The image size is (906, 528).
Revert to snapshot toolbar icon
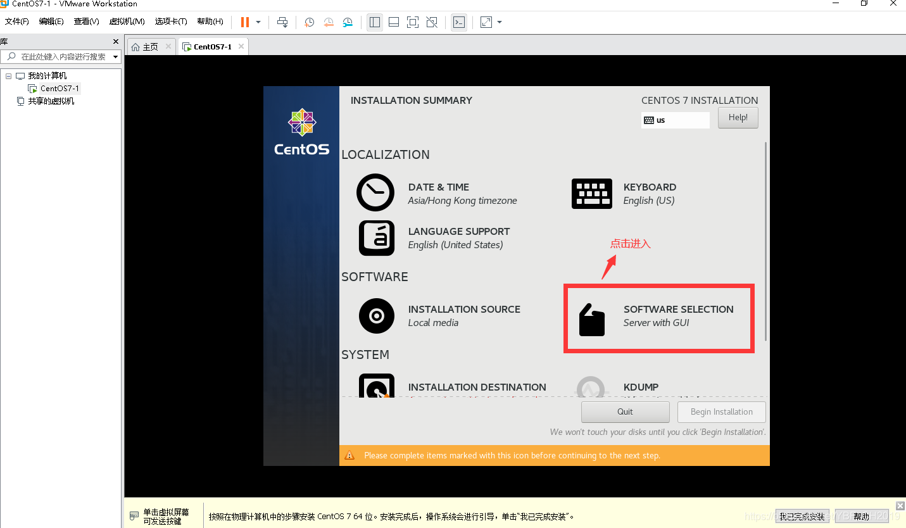tap(329, 22)
